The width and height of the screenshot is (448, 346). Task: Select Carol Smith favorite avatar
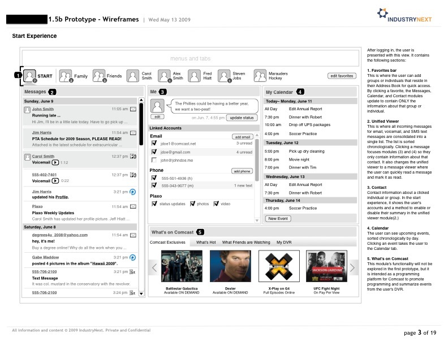pos(132,76)
